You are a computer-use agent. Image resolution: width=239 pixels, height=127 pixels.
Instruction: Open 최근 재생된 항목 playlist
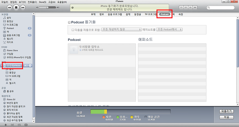point(15,117)
